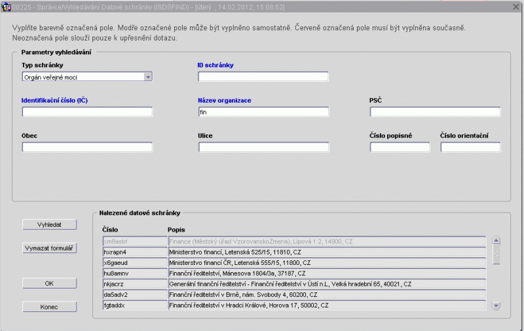
Task: Click the Číslo column header
Action: coord(110,230)
